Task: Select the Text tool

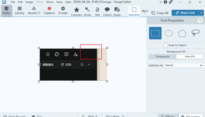Action: point(97,12)
